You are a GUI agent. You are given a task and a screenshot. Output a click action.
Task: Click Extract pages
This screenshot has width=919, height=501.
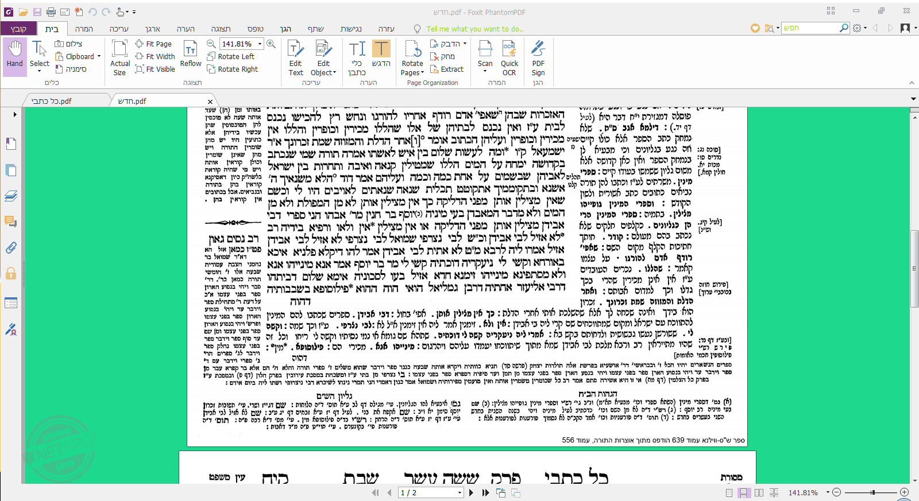click(447, 69)
